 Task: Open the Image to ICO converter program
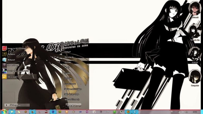coord(14,48)
